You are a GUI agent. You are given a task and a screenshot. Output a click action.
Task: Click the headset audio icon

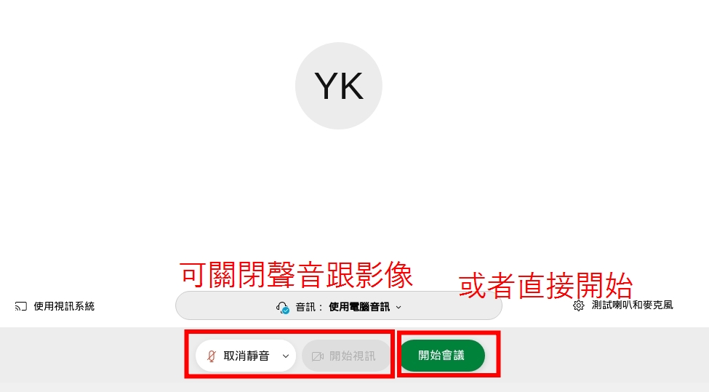point(283,308)
